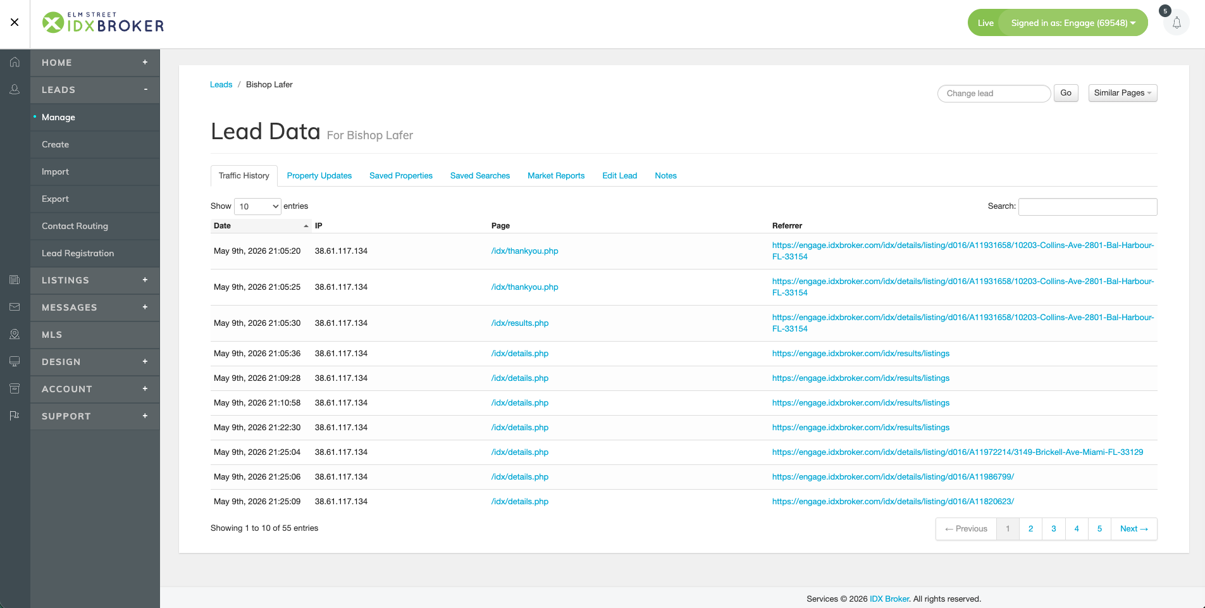Image resolution: width=1205 pixels, height=608 pixels.
Task: Select Import under Leads
Action: (95, 171)
